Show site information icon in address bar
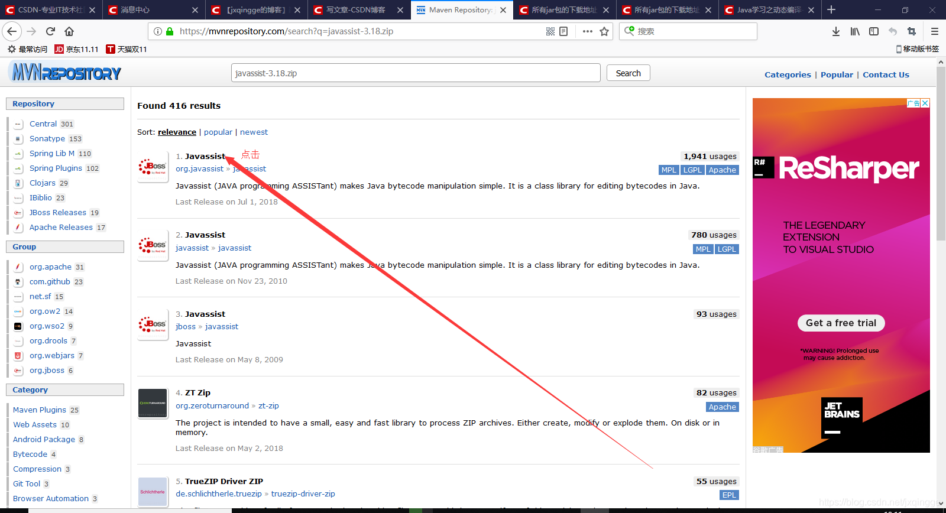 pyautogui.click(x=157, y=31)
